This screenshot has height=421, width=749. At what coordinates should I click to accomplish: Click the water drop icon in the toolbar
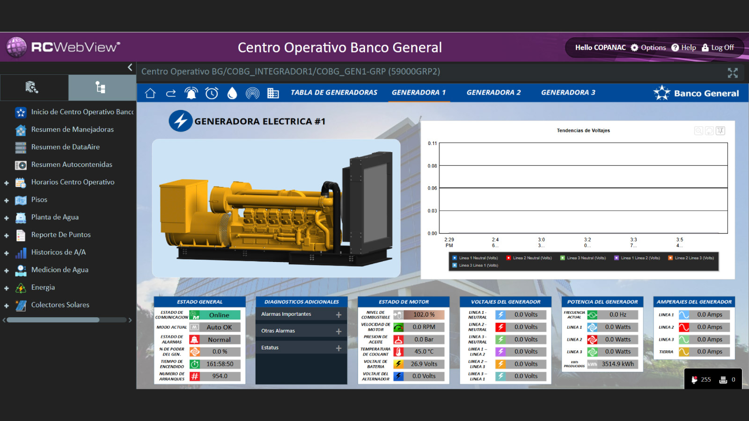tap(232, 93)
